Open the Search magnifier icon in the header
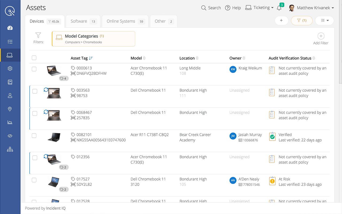Screen dimensions: 342x214 (203, 8)
